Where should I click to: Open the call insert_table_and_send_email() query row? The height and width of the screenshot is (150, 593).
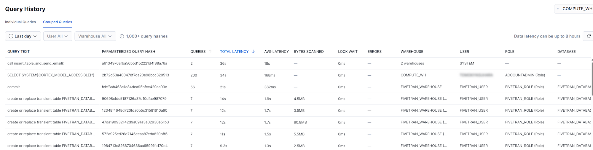(36, 63)
